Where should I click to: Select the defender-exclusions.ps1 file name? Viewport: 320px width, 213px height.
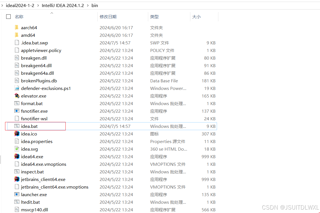point(46,88)
